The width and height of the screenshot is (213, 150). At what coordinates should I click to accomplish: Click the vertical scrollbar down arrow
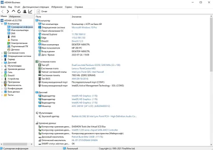coord(211,144)
